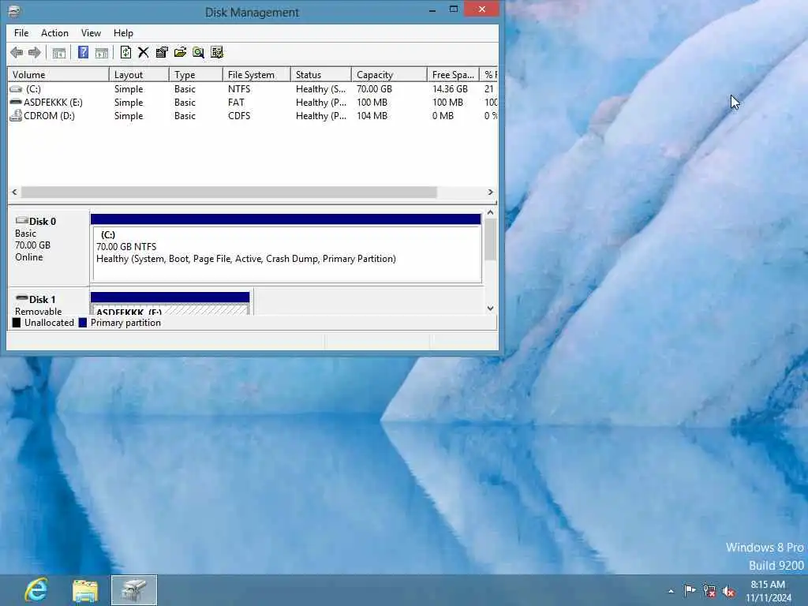Click the volume list horizontal scrollbar thumb
The height and width of the screenshot is (606, 808).
229,192
